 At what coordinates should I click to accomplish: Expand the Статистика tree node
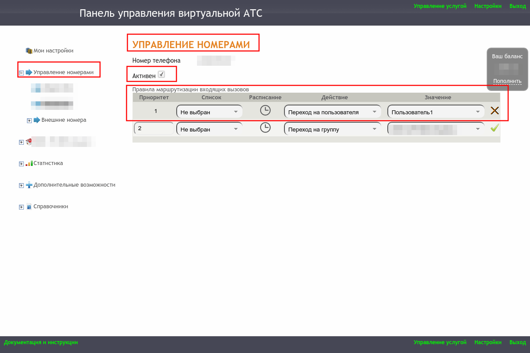pos(21,164)
